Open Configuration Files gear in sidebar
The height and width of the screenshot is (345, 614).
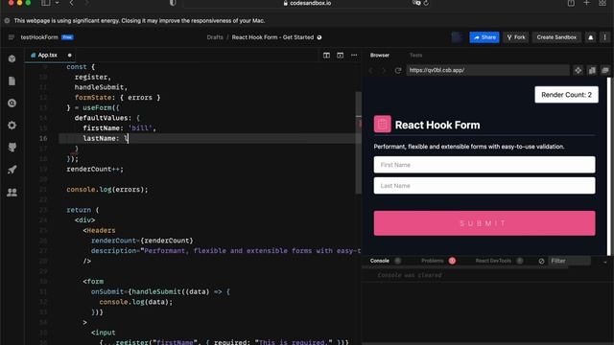tap(12, 126)
